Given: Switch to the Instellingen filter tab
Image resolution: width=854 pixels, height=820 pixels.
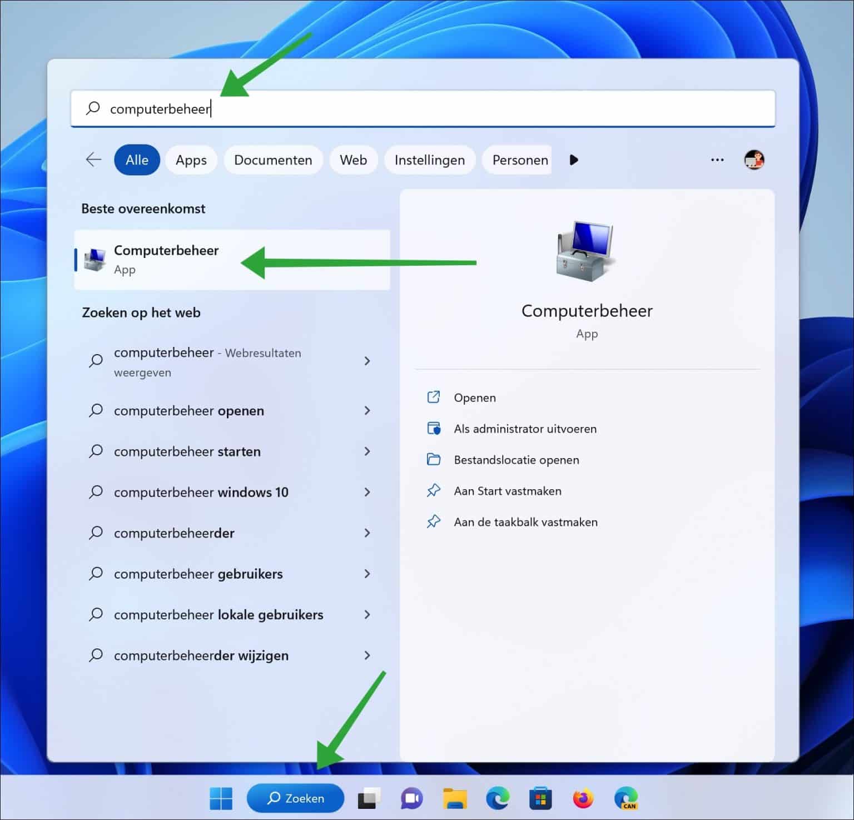Looking at the screenshot, I should (429, 160).
